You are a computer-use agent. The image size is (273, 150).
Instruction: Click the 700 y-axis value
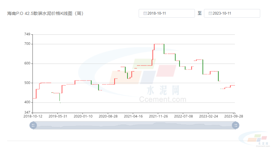tap(27, 44)
